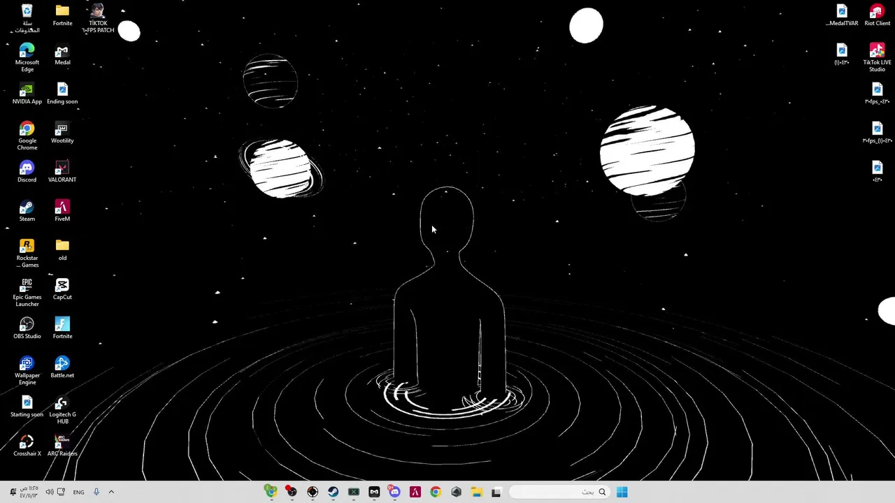
Task: Open Crosshair X from the taskbar
Action: point(313,492)
